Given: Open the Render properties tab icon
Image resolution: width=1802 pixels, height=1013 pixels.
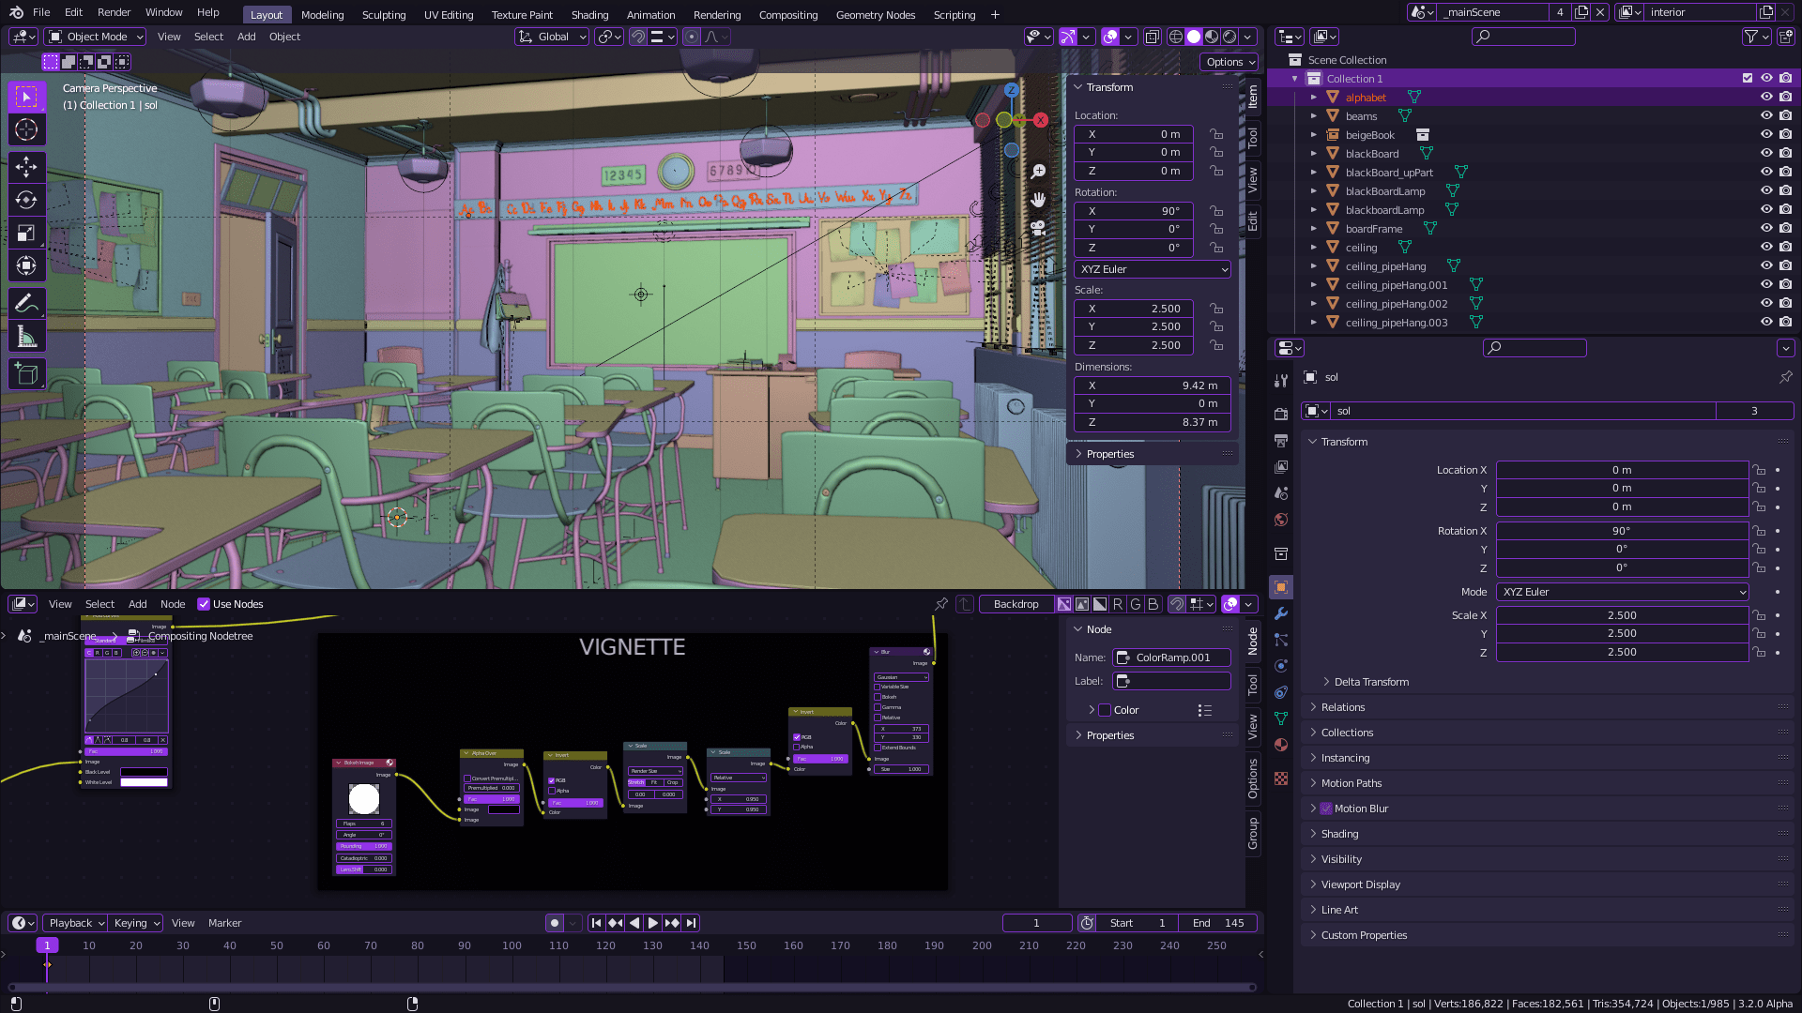Looking at the screenshot, I should [1281, 414].
